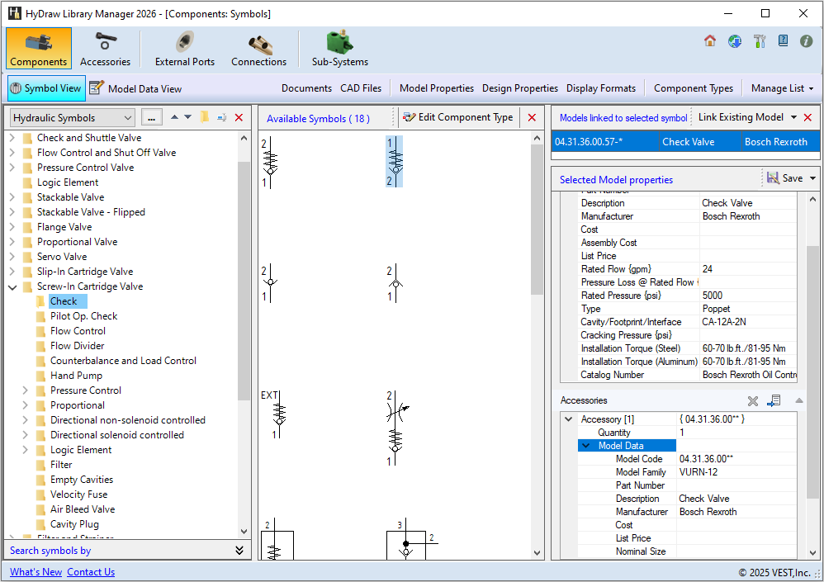Viewport: 824px width, 582px height.
Task: Click the Home icon in the top-right
Action: (710, 41)
